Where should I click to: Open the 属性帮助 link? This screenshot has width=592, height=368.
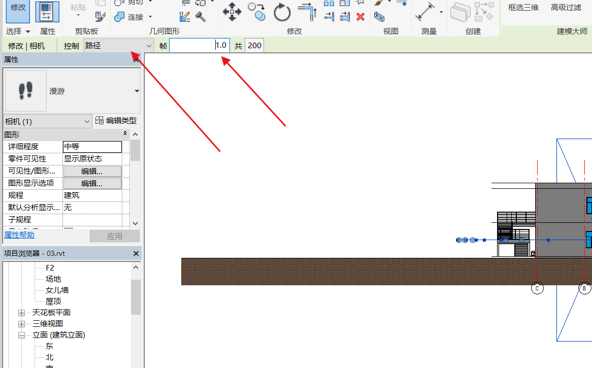(x=19, y=235)
